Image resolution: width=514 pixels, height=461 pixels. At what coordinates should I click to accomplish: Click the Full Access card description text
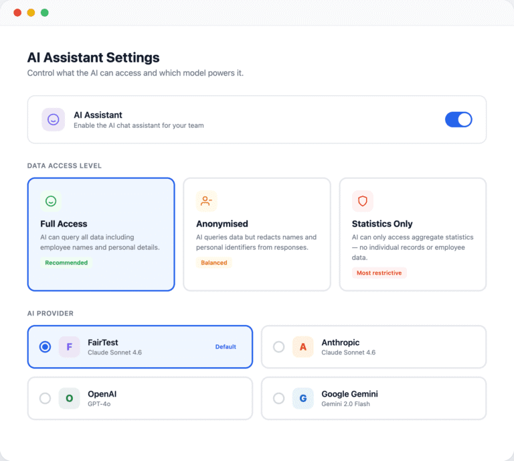[100, 242]
